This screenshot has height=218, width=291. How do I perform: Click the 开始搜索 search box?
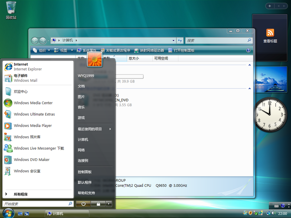pos(38,204)
